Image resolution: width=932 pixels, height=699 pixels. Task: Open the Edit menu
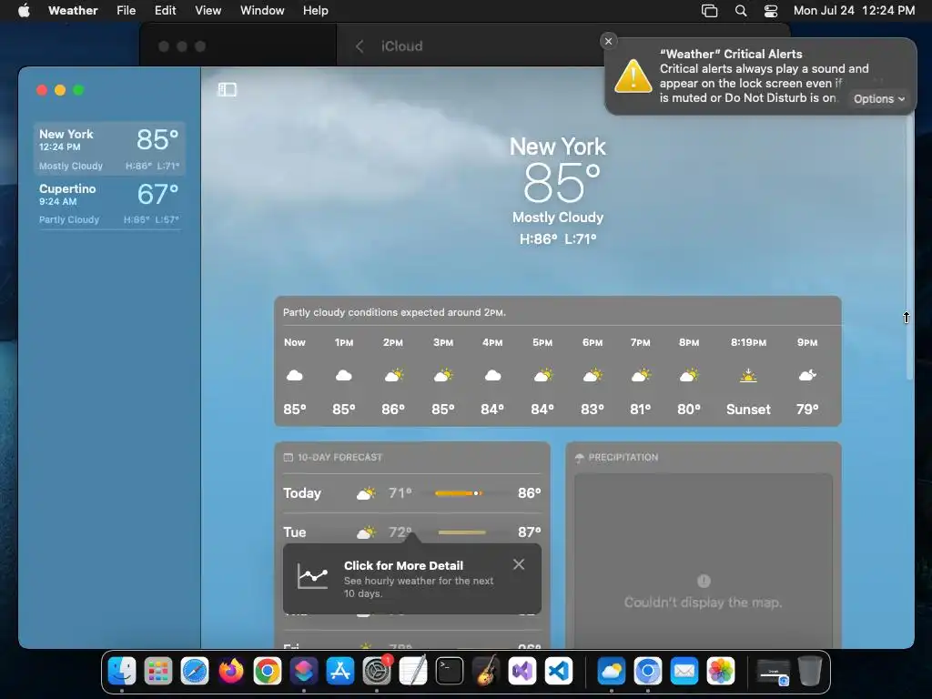point(166,10)
